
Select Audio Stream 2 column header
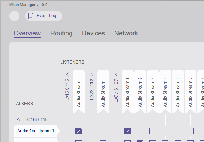click(140, 91)
